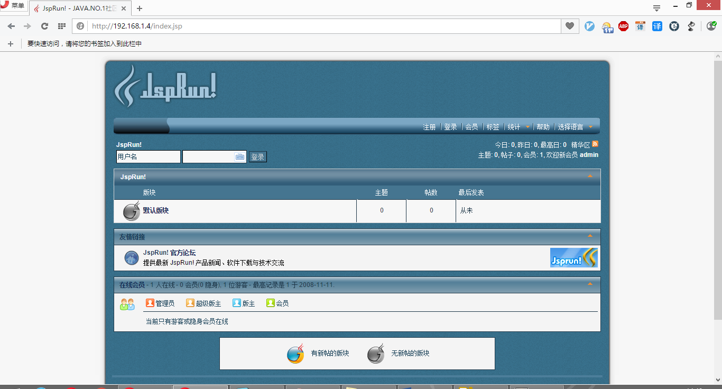
Task: Open virtual keyboard icon in password field
Action: 240,157
